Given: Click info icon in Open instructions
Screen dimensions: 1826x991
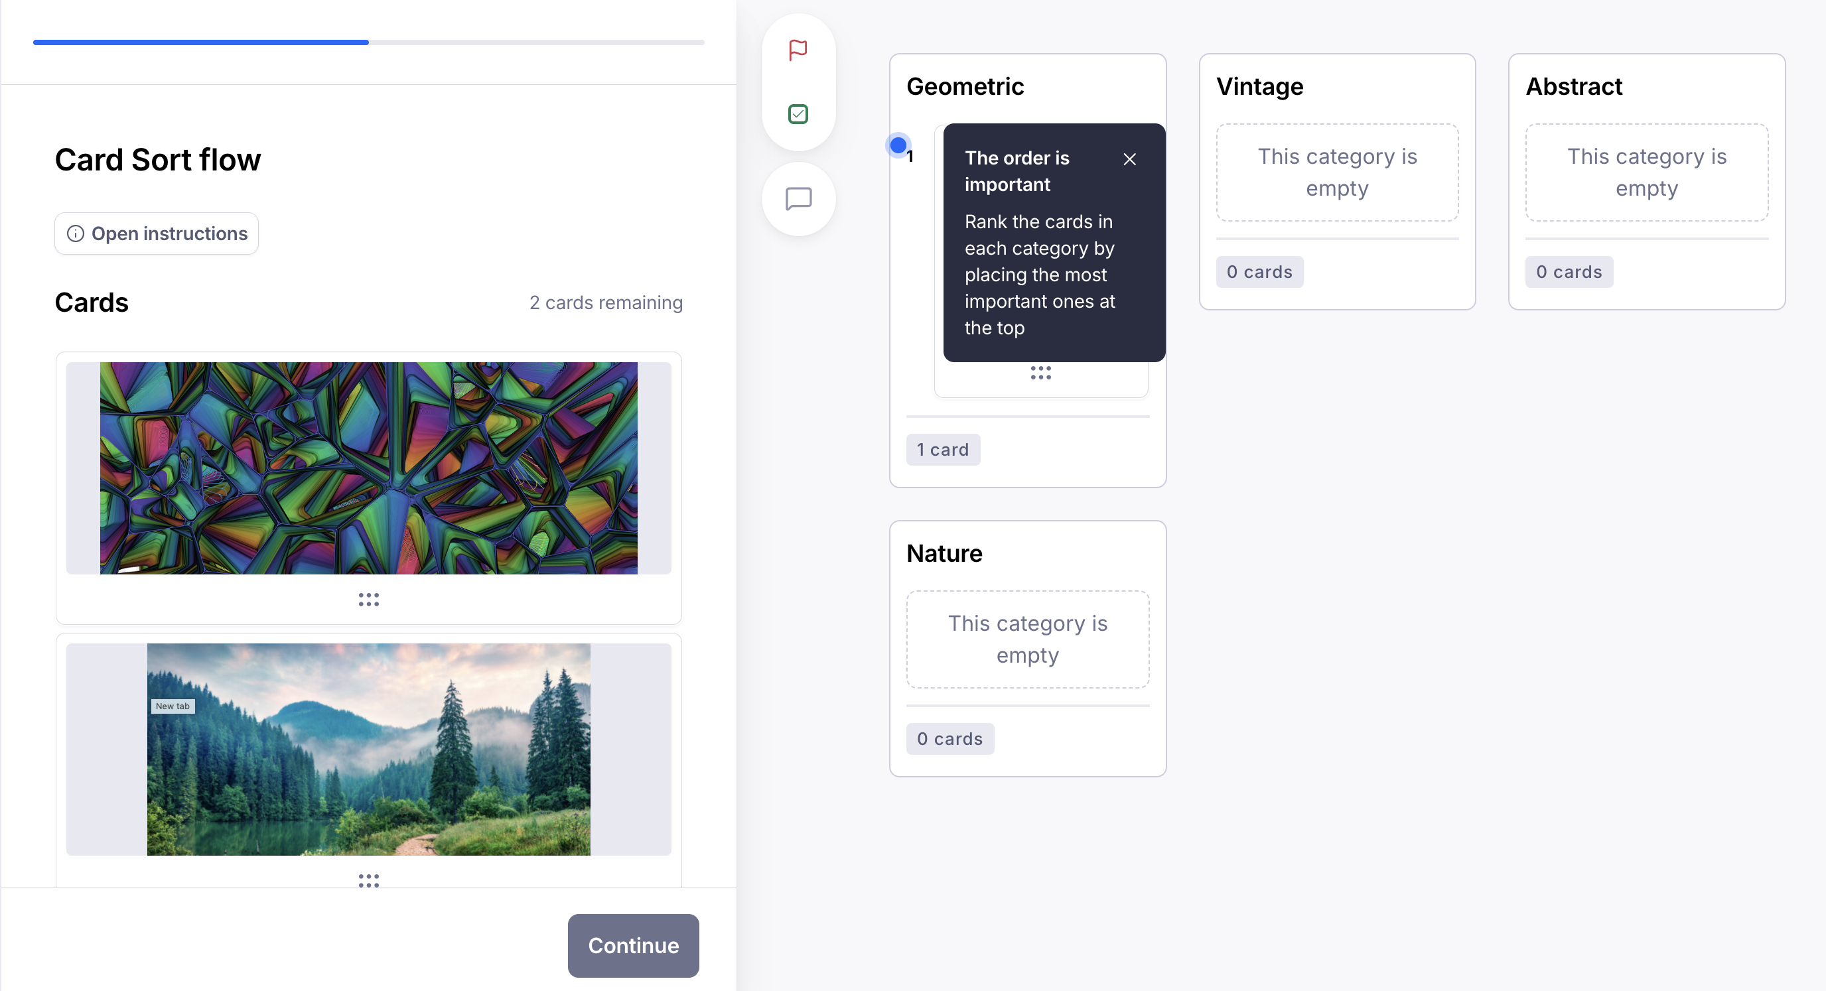Looking at the screenshot, I should tap(75, 233).
